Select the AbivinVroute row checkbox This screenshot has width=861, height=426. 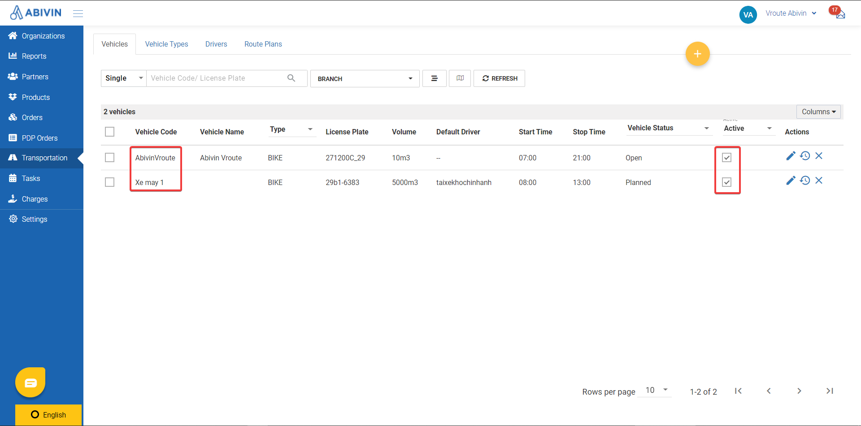pos(109,158)
